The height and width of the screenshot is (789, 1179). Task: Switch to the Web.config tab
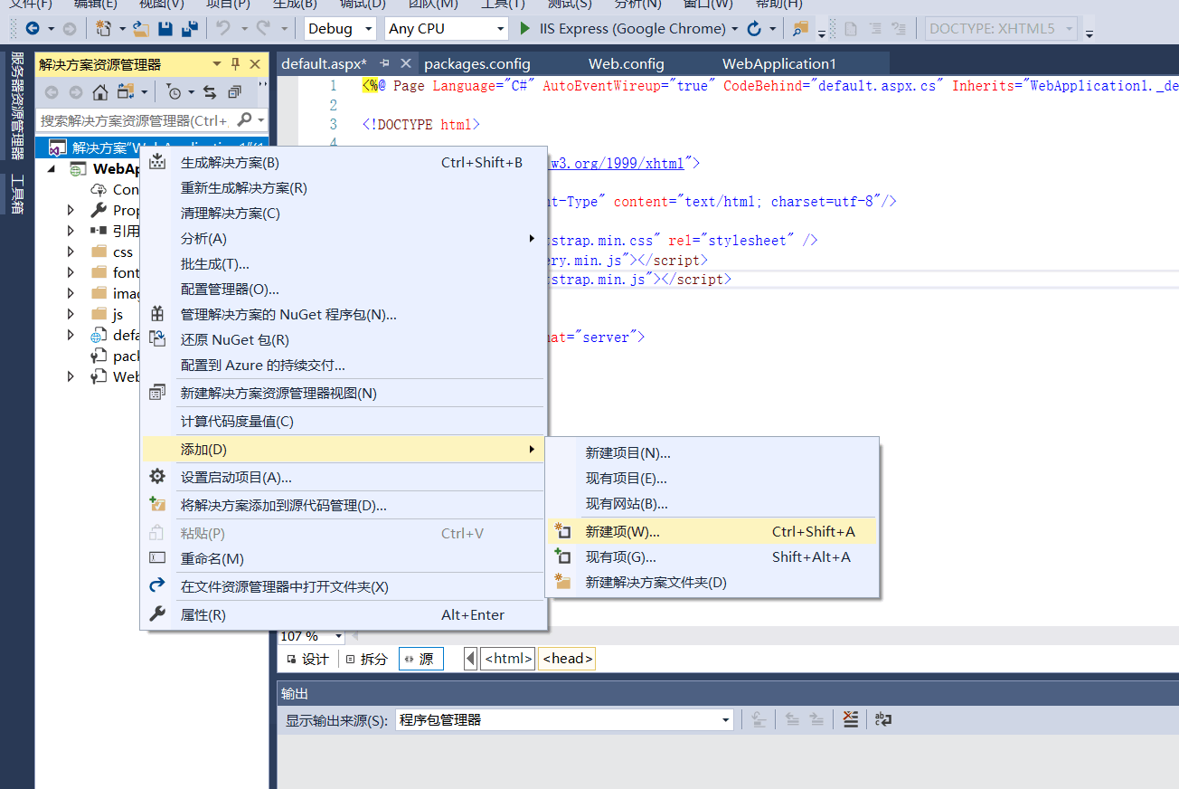point(627,63)
